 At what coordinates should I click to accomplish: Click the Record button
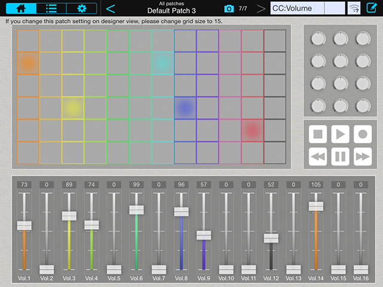click(x=363, y=134)
